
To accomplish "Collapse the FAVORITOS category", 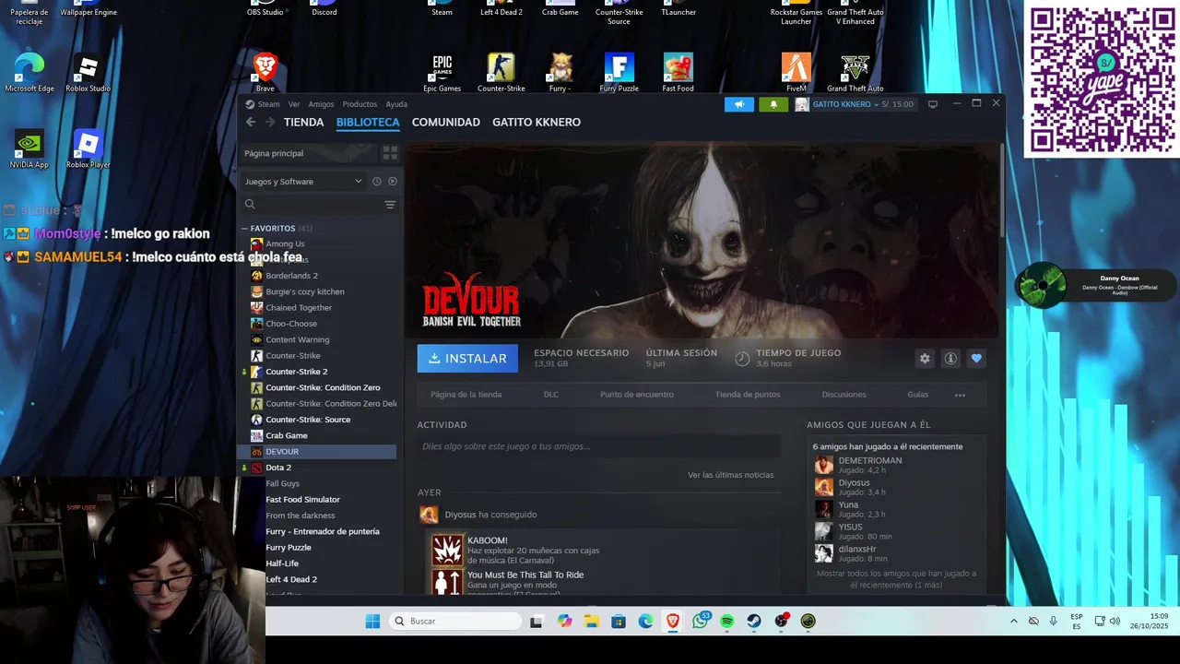I will coord(244,229).
